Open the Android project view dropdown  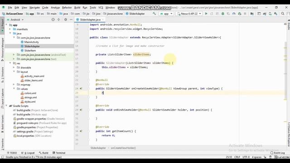(x=15, y=19)
